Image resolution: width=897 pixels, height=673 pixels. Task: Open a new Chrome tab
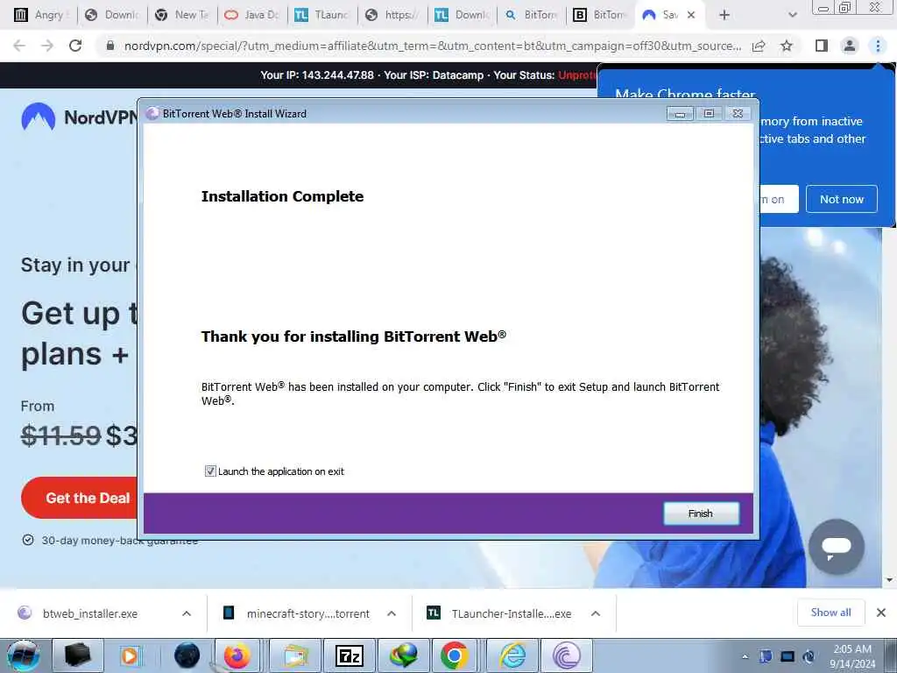point(724,15)
